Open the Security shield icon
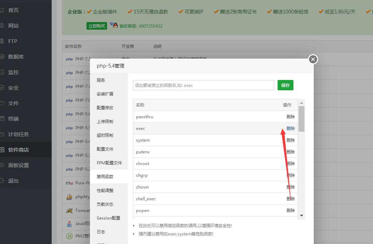Image resolution: width=373 pixels, height=244 pixels. (2, 88)
